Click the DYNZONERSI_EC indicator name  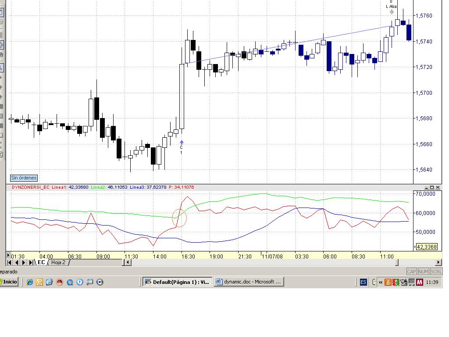(30, 187)
